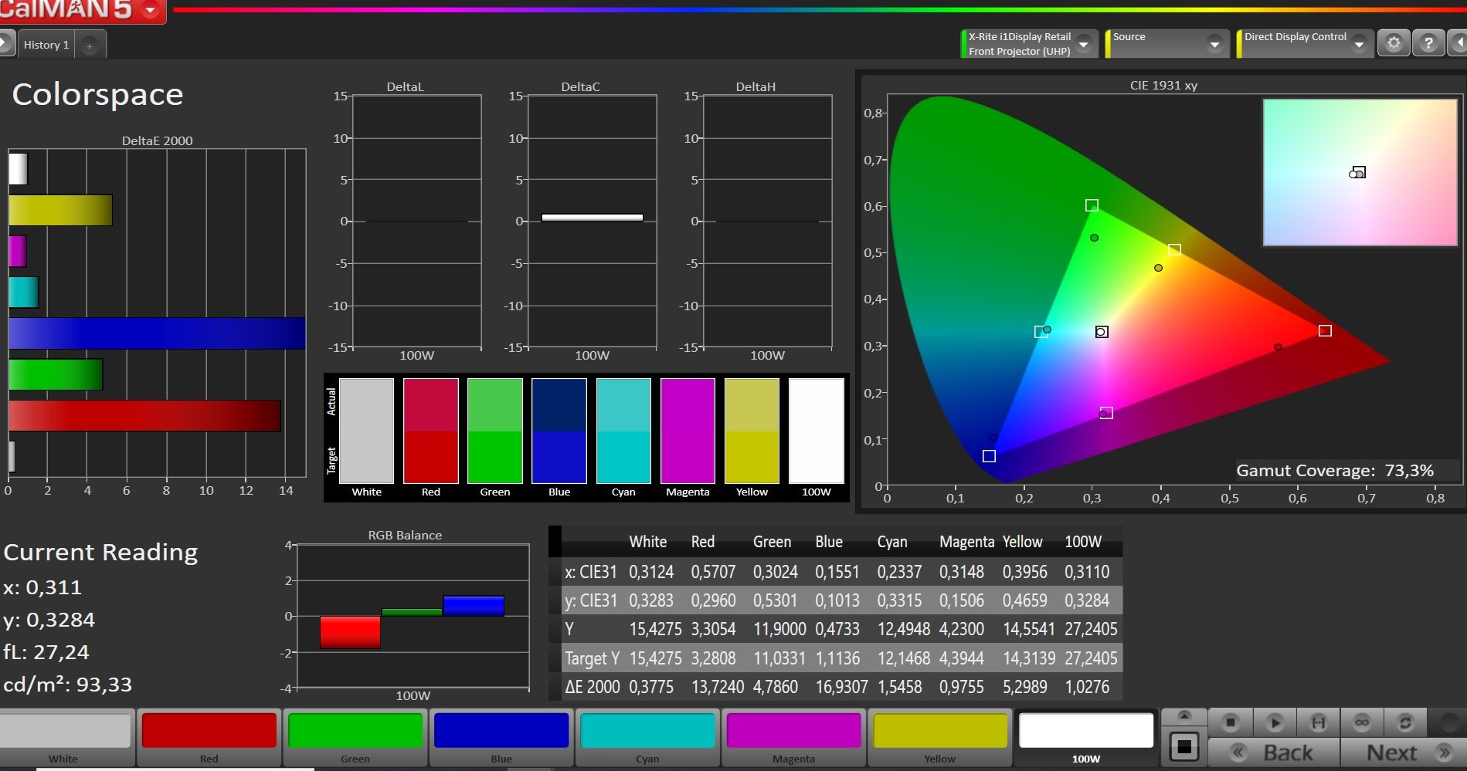Select the Magenta pattern swatch at bottom
The image size is (1467, 771).
tap(793, 732)
